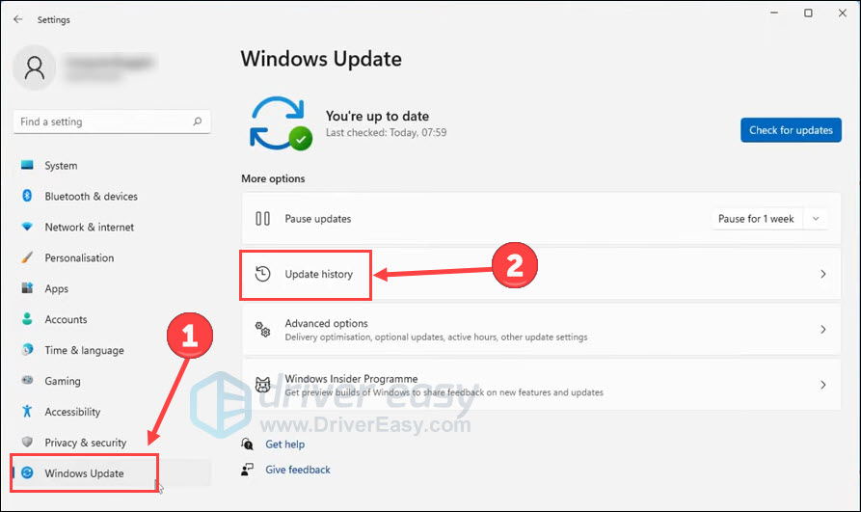The height and width of the screenshot is (512, 861).
Task: Close the Settings window
Action: (842, 13)
